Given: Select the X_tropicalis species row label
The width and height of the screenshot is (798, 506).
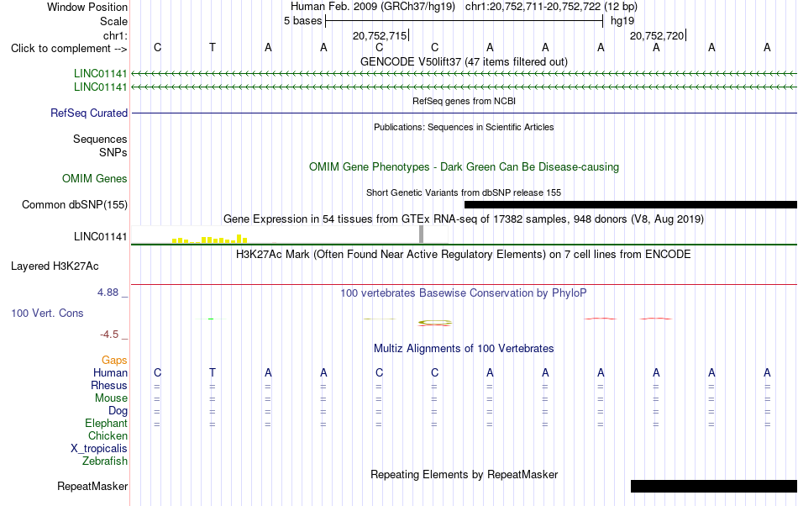Looking at the screenshot, I should [x=99, y=449].
